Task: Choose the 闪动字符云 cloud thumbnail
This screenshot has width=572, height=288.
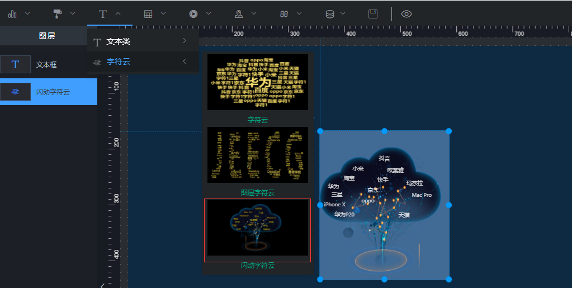Action: coord(258,228)
